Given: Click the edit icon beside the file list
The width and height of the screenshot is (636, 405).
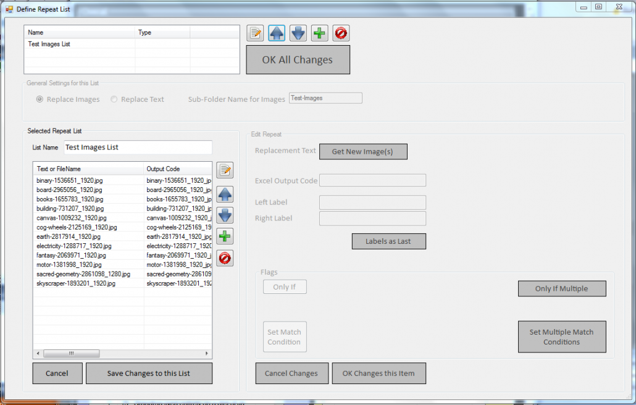Looking at the screenshot, I should [225, 170].
